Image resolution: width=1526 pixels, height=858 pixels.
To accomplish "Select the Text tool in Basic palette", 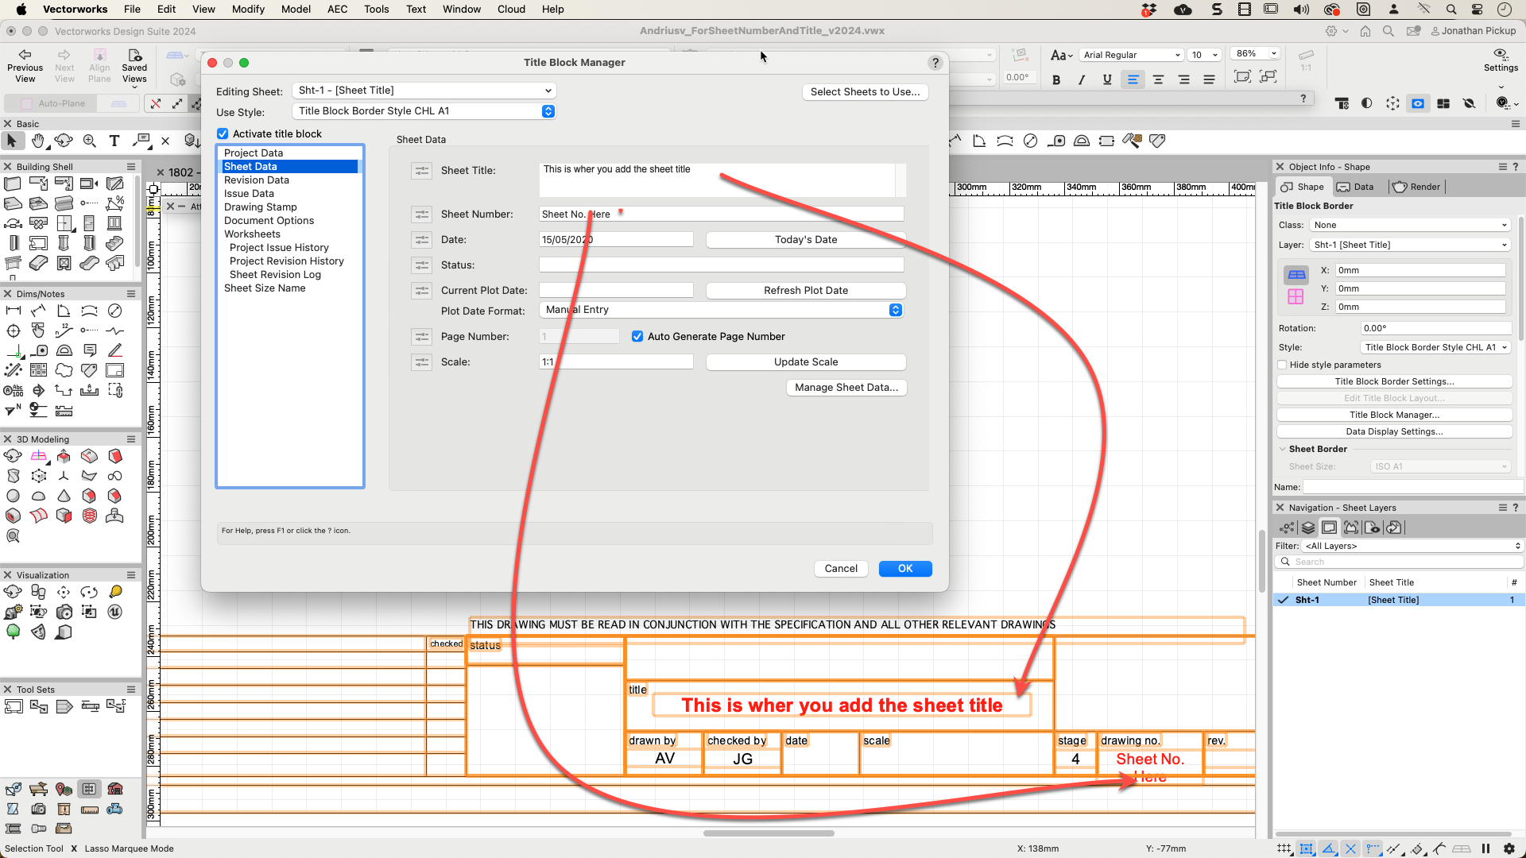I will click(x=114, y=141).
